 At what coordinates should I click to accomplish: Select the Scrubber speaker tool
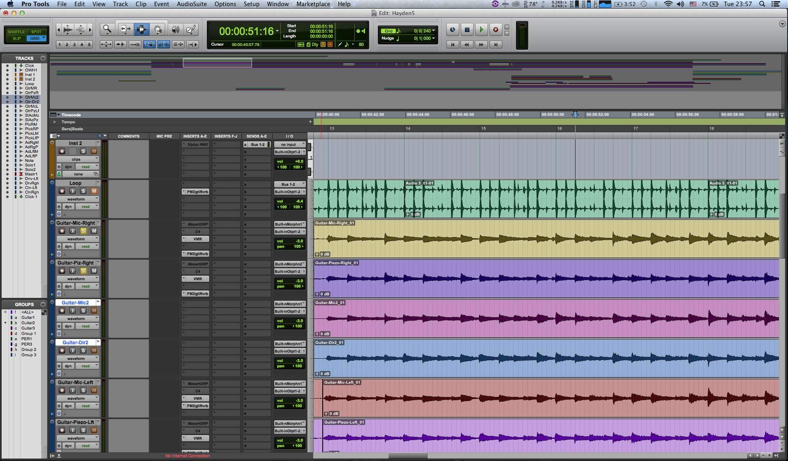(176, 29)
